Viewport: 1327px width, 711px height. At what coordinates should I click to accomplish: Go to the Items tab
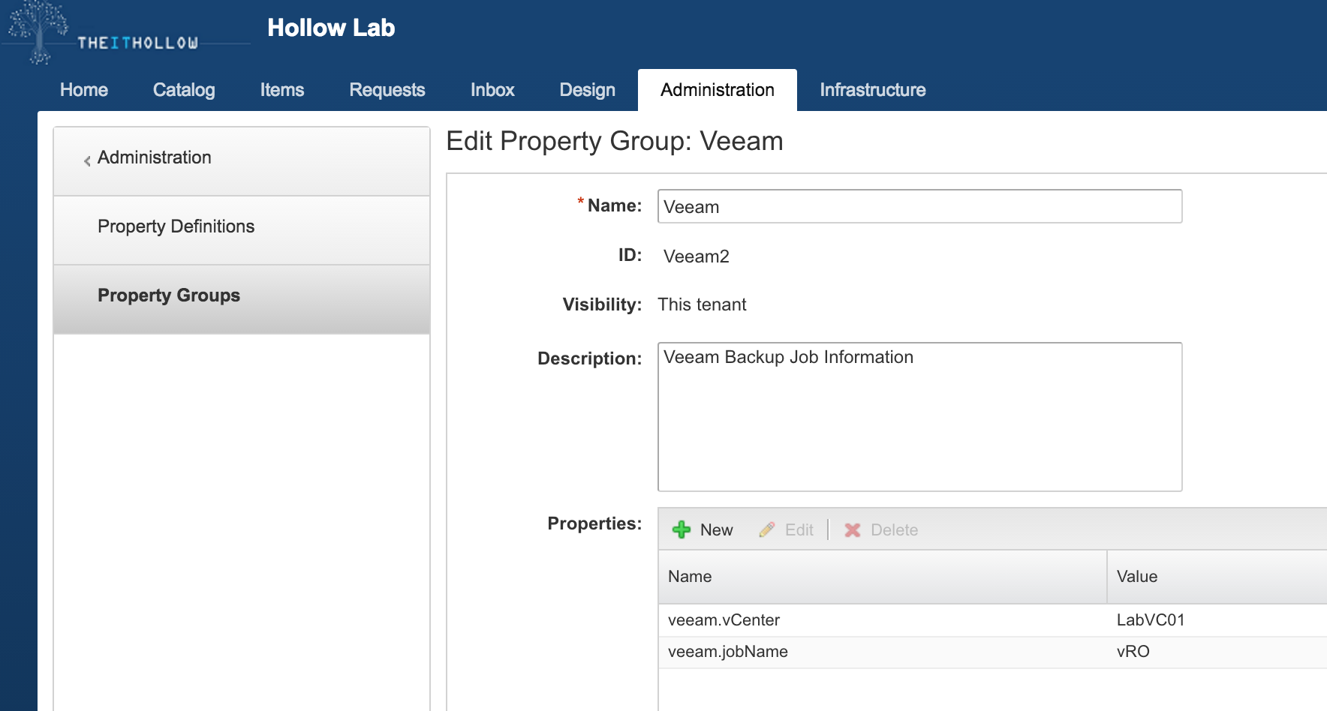[282, 90]
